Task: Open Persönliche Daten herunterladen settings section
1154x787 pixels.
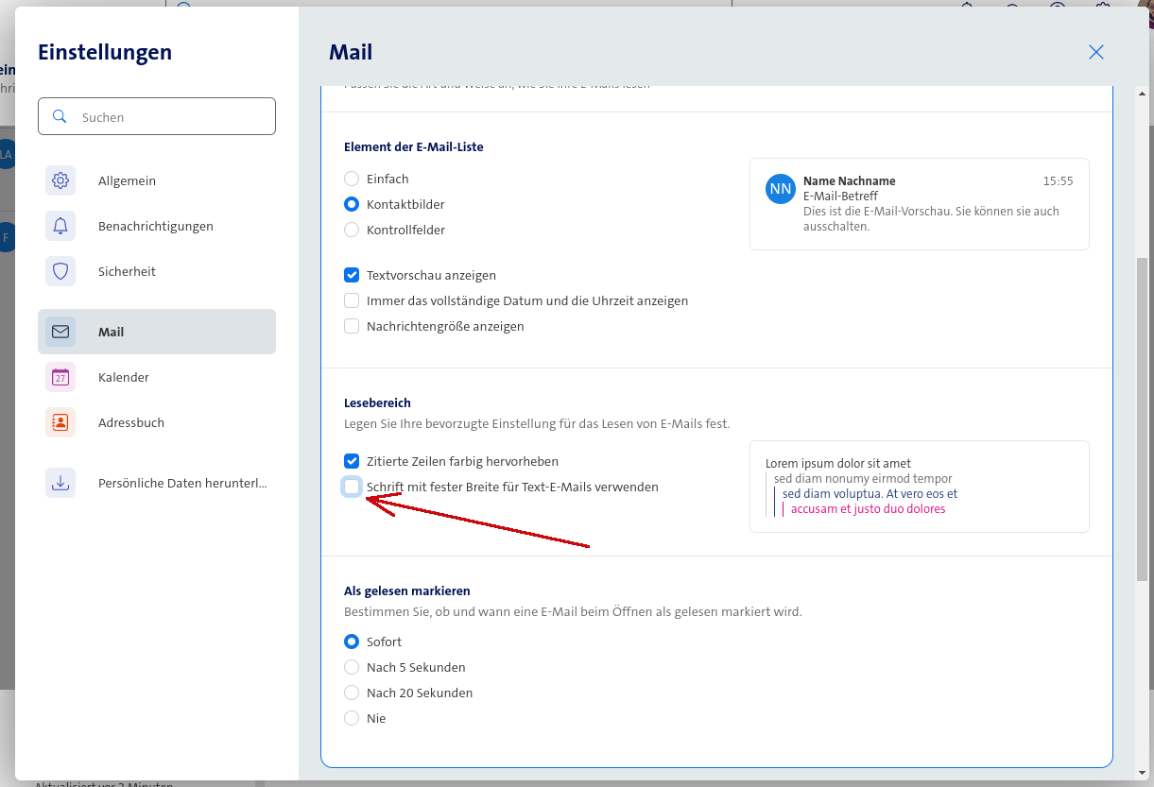Action: (x=181, y=483)
